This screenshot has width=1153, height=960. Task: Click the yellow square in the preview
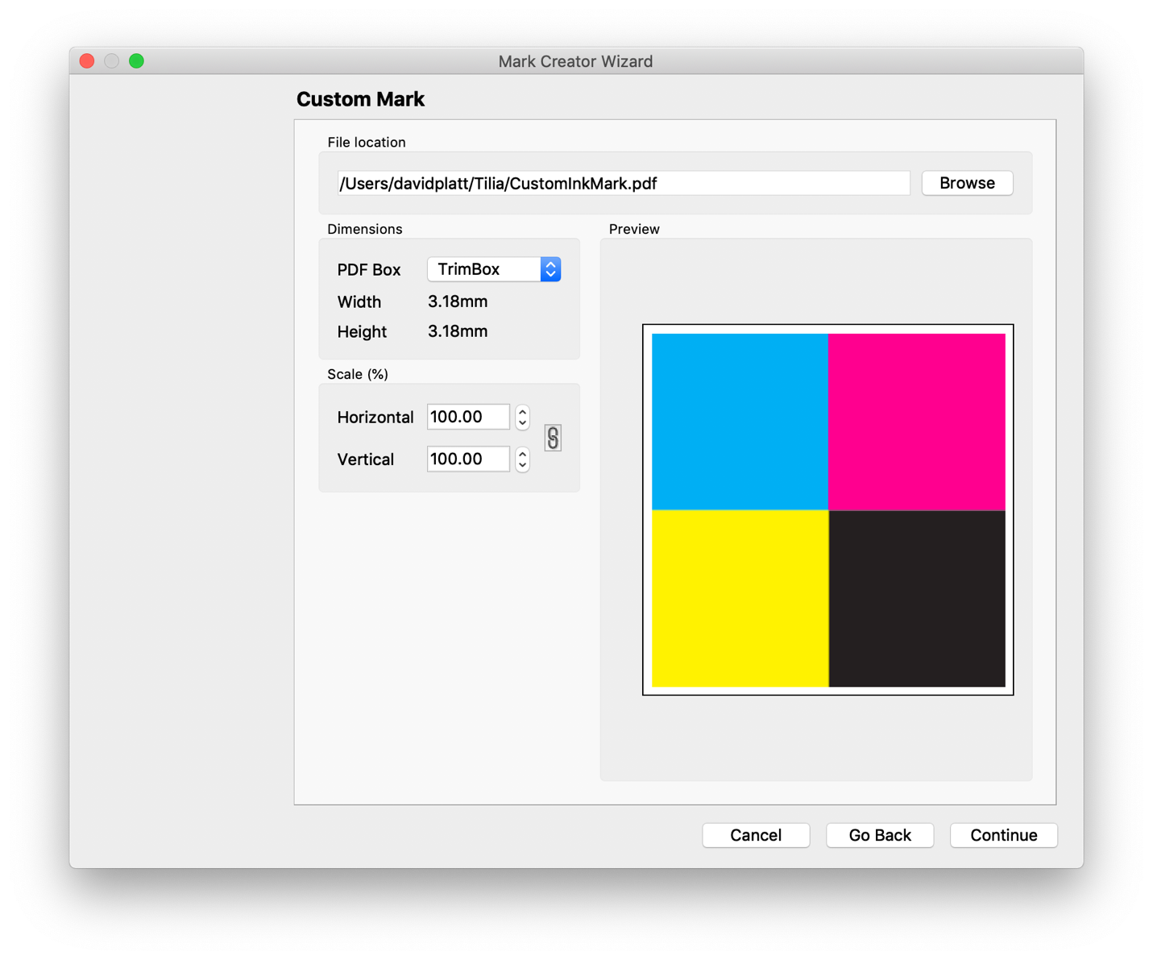tap(739, 598)
